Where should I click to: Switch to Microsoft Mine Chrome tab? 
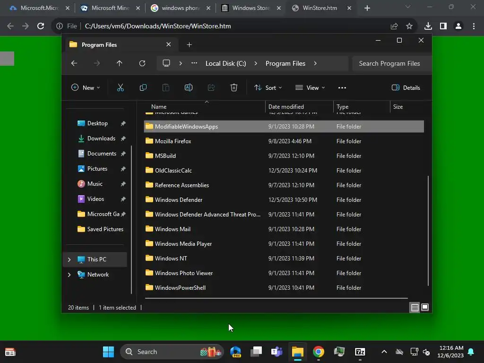pos(110,8)
